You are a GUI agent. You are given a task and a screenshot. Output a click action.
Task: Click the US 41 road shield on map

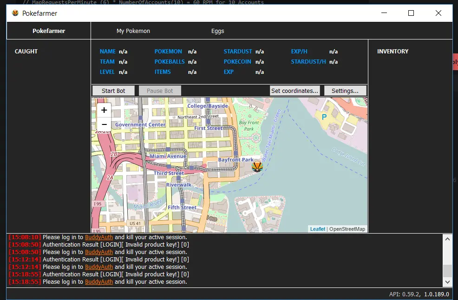[x=135, y=223]
